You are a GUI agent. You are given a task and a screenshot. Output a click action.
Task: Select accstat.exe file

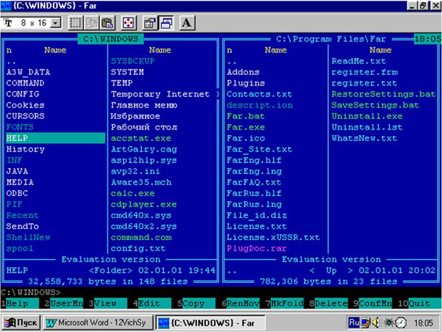[141, 138]
